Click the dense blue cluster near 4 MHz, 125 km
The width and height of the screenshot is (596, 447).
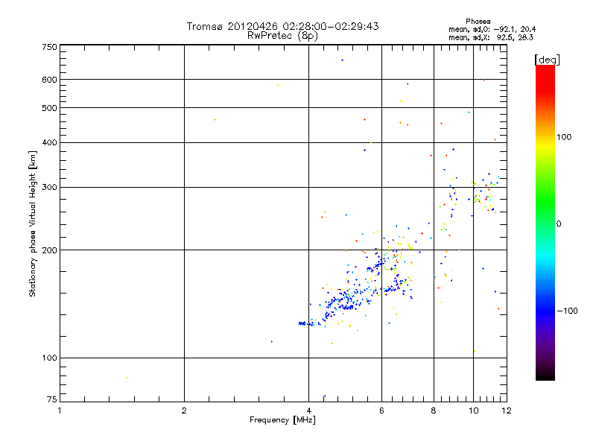pyautogui.click(x=302, y=323)
